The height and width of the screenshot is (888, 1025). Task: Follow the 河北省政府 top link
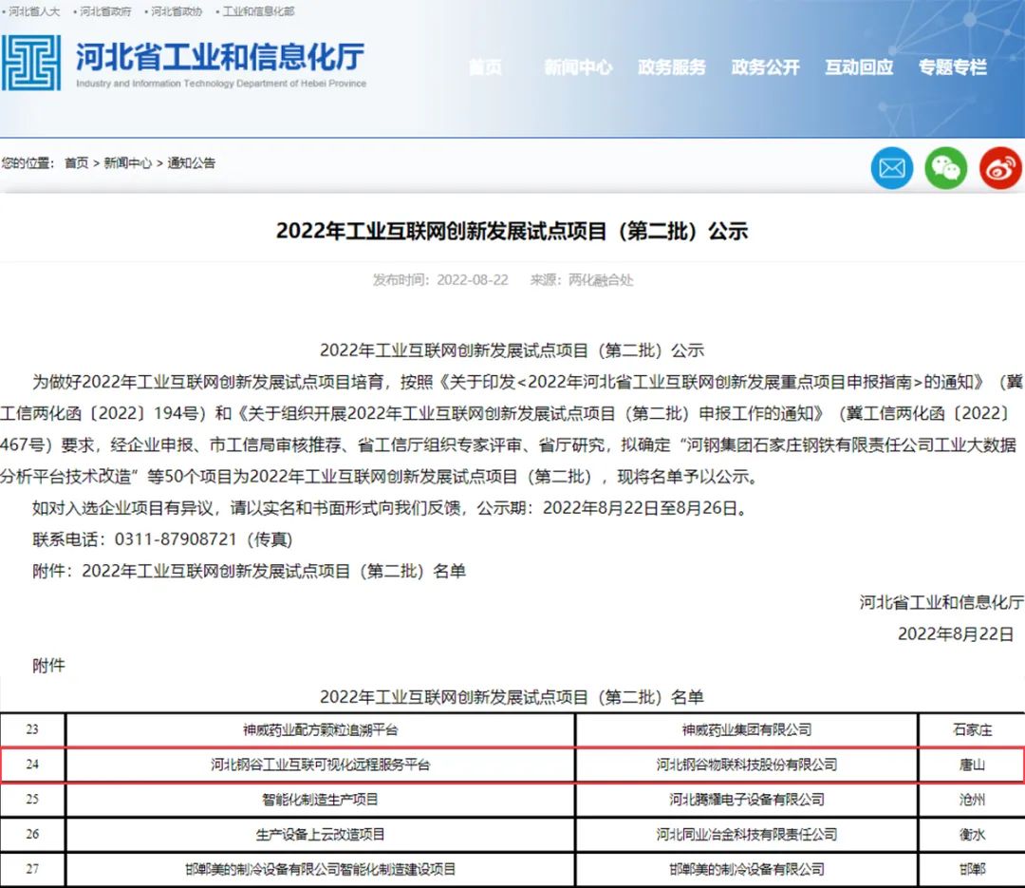tap(105, 11)
